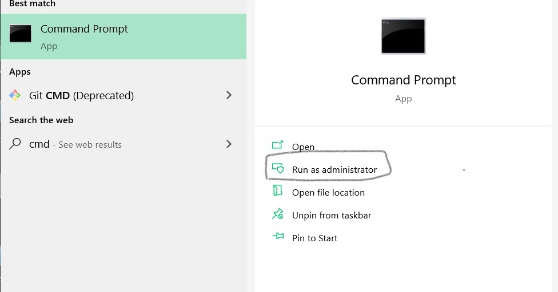Image resolution: width=558 pixels, height=292 pixels.
Task: Click Open in the actions list
Action: pos(303,147)
